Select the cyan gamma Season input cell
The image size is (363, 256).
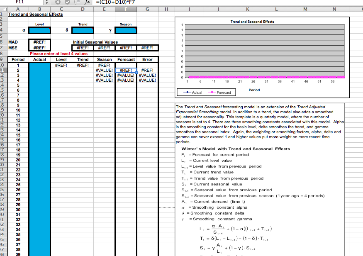click(x=126, y=30)
